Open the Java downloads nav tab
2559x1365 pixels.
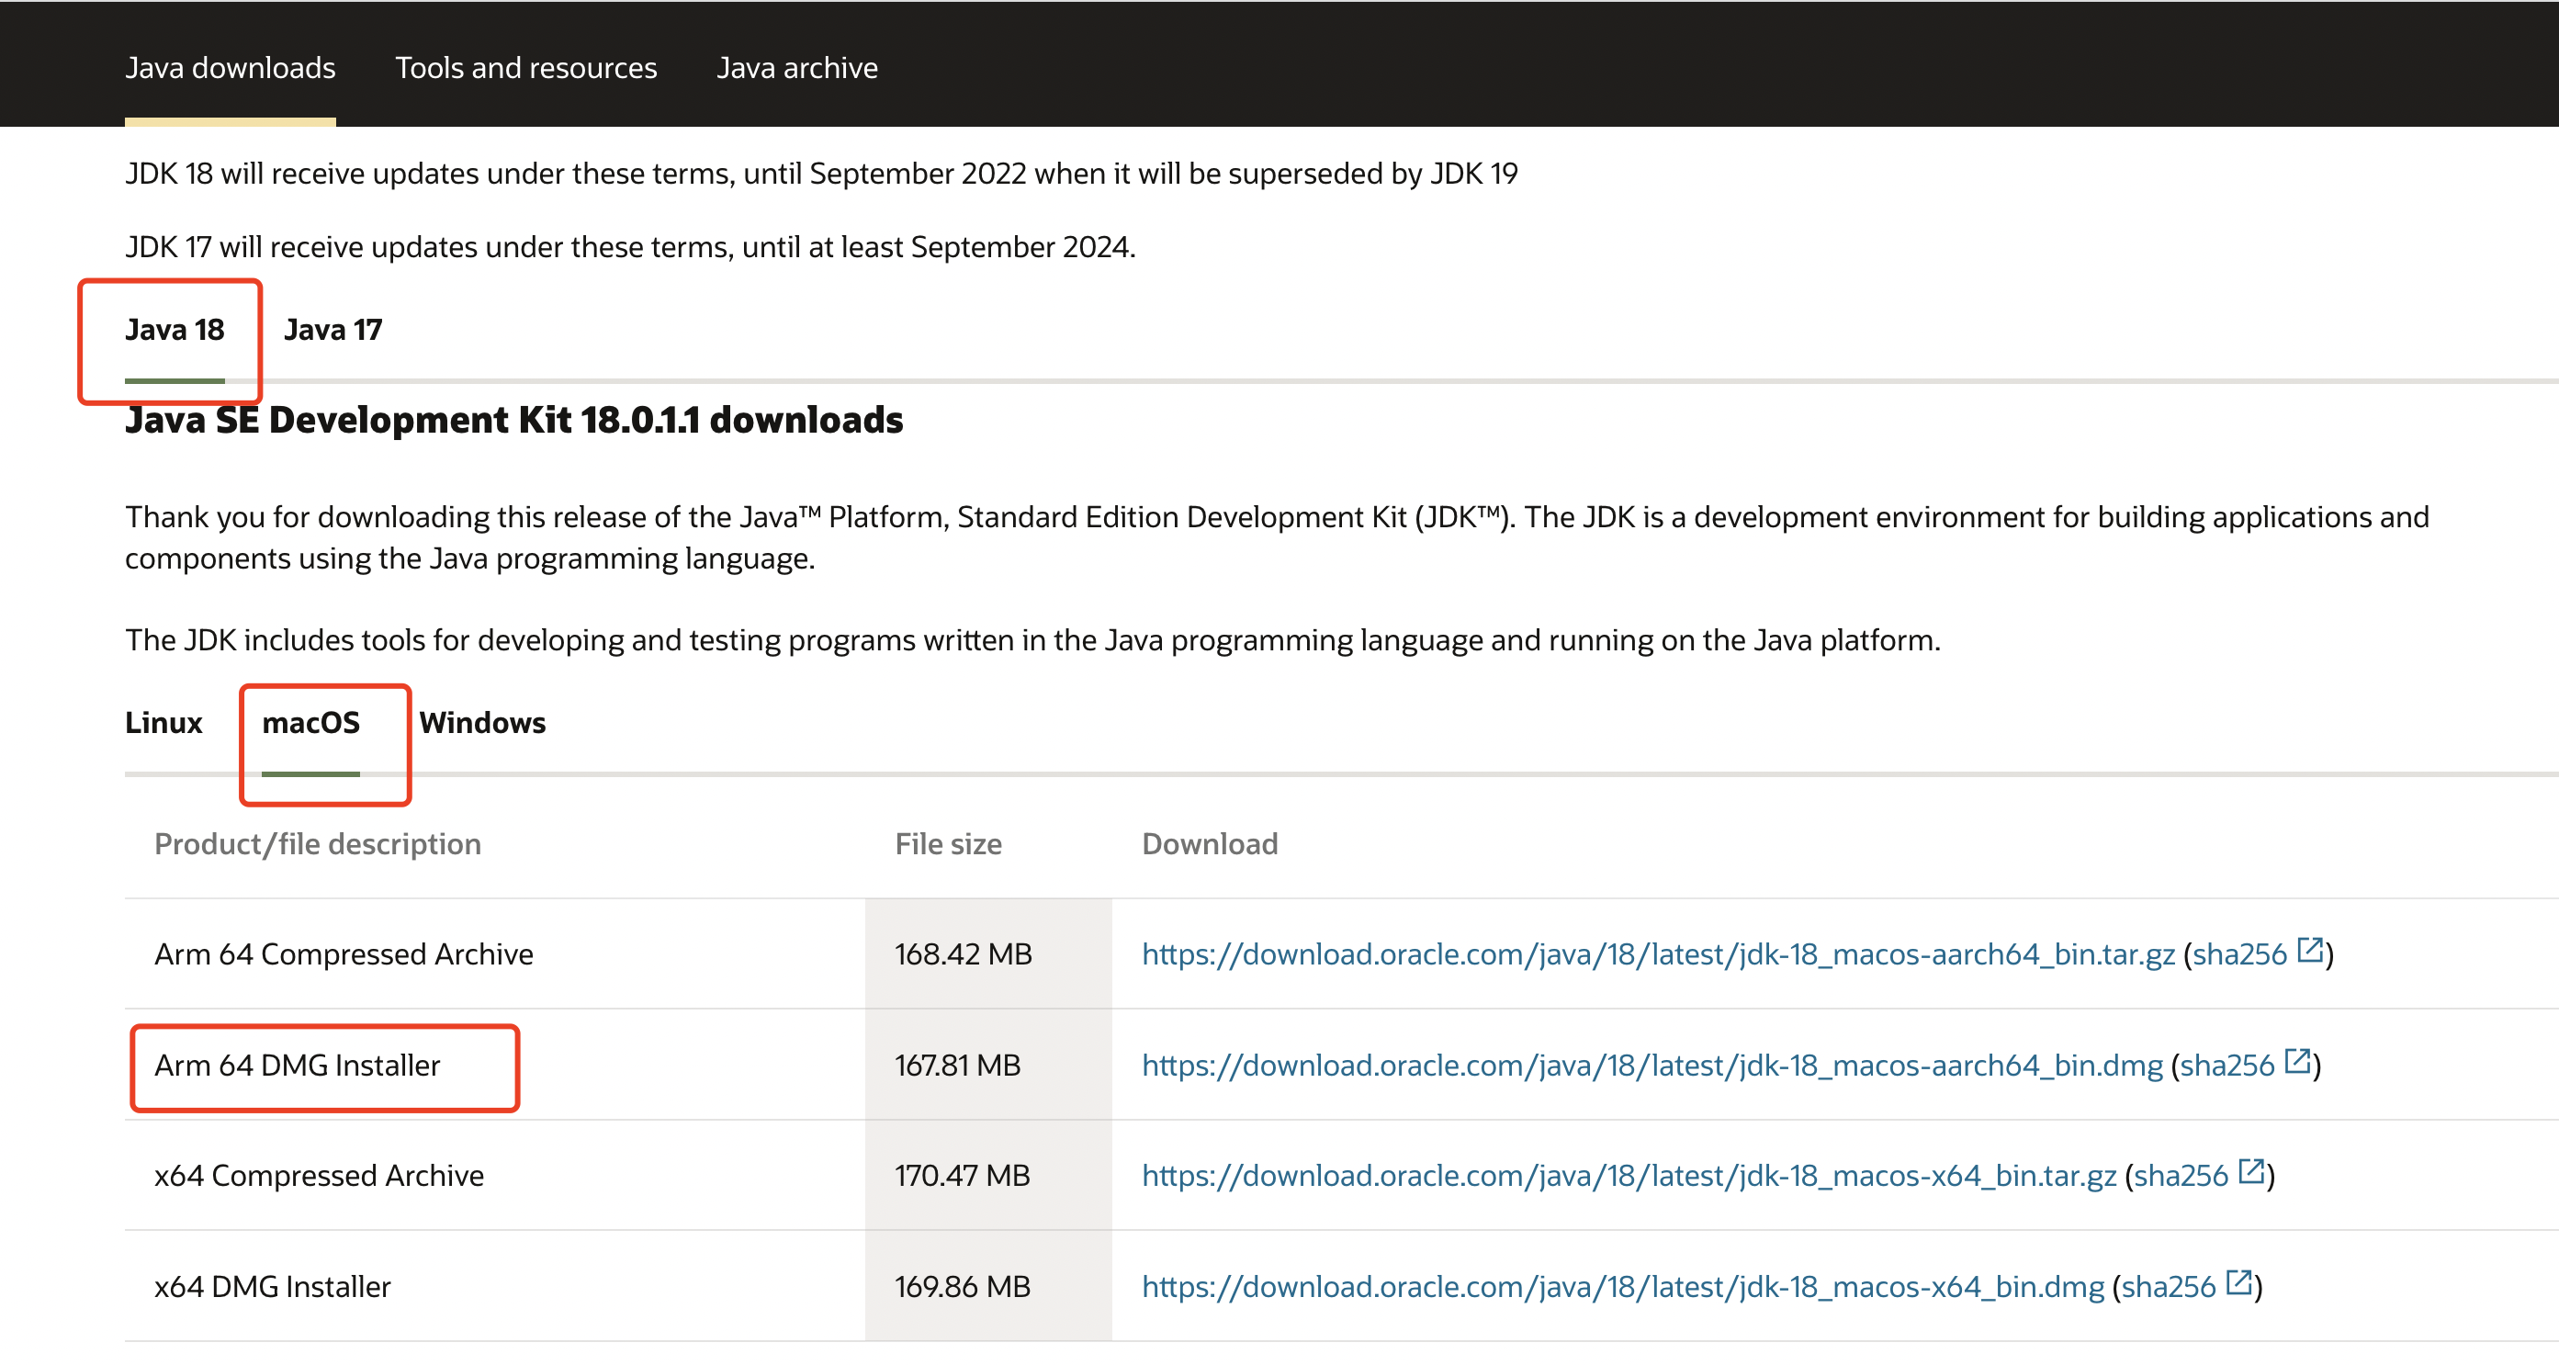(x=230, y=68)
